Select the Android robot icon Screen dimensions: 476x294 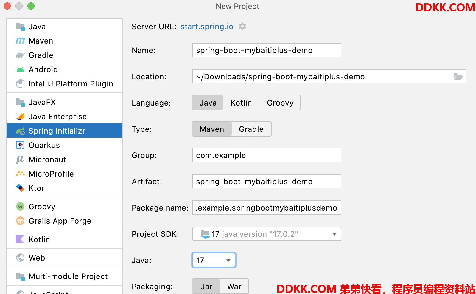[x=20, y=69]
